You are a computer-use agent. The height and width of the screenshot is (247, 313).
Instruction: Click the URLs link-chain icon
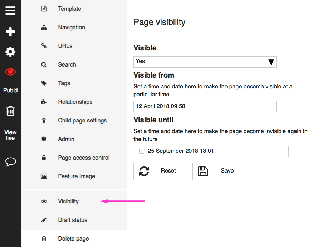tap(44, 46)
